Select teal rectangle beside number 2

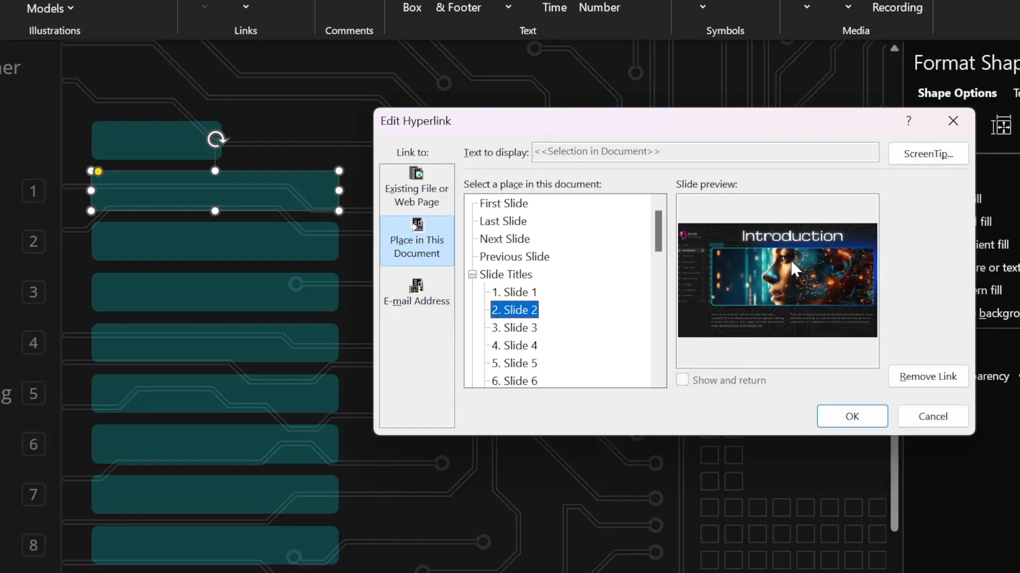[x=215, y=241]
